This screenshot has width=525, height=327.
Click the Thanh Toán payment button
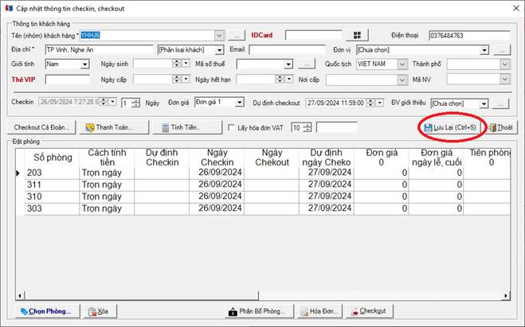coord(114,127)
